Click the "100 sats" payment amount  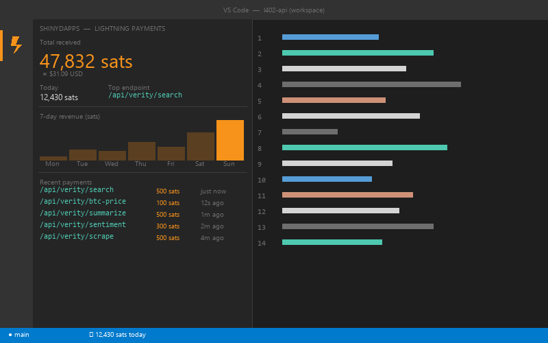[x=168, y=203]
